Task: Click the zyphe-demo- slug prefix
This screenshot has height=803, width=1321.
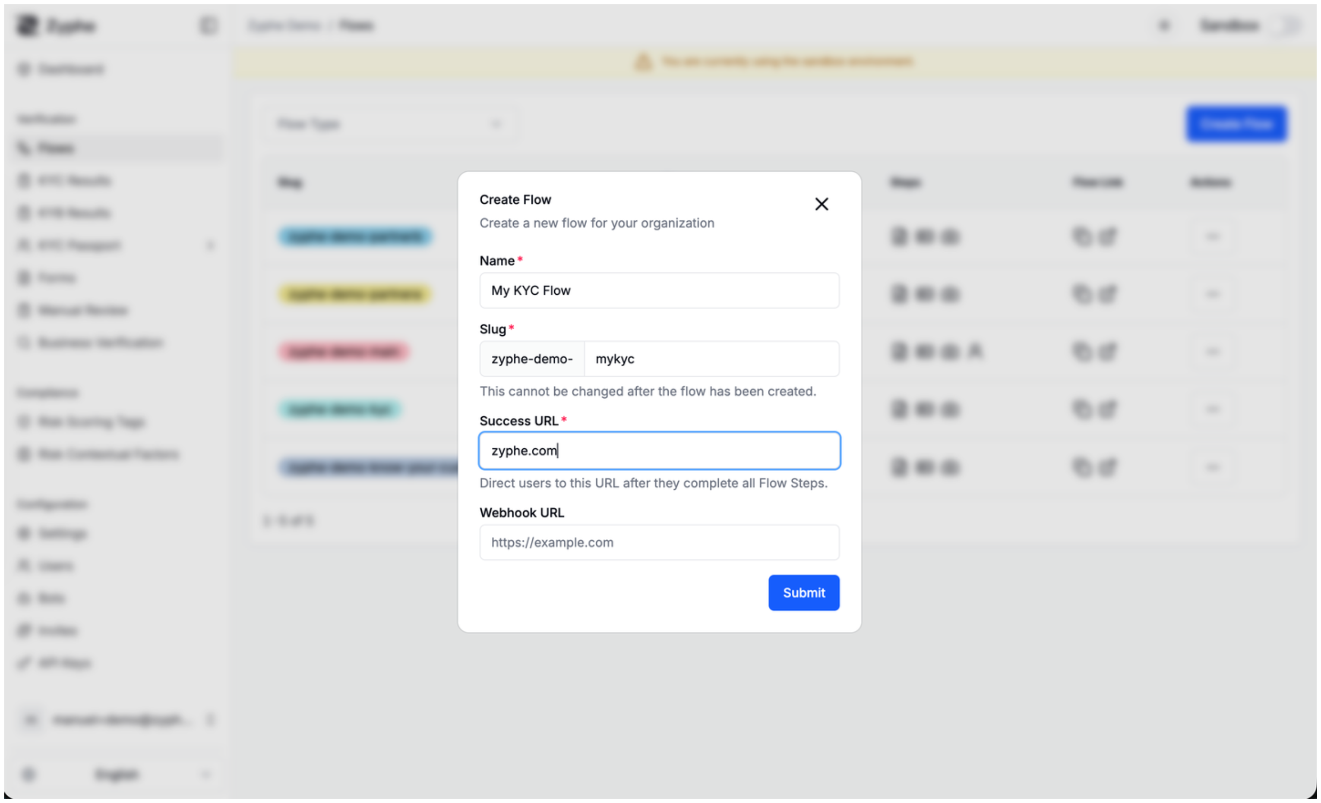Action: pos(532,359)
